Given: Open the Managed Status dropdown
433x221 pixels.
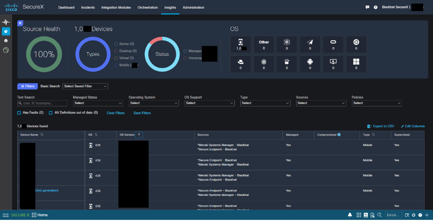Looking at the screenshot, I should (x=98, y=103).
